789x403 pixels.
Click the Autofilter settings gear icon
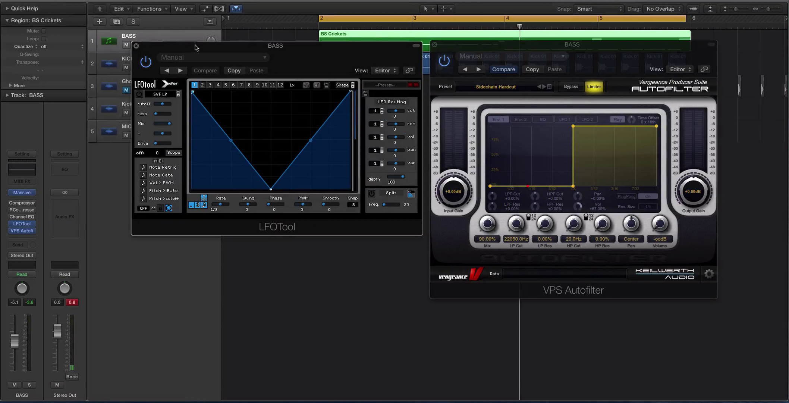click(709, 274)
